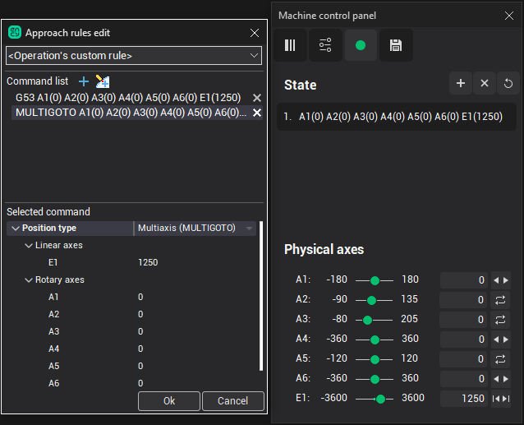The width and height of the screenshot is (524, 425).
Task: Open the Operation's custom rule dropdown
Action: pos(133,56)
